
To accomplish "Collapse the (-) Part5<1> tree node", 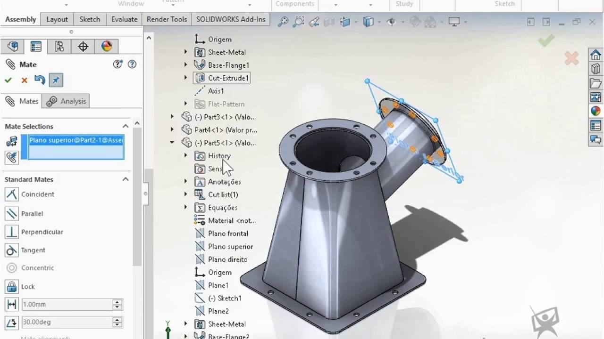I will (172, 143).
